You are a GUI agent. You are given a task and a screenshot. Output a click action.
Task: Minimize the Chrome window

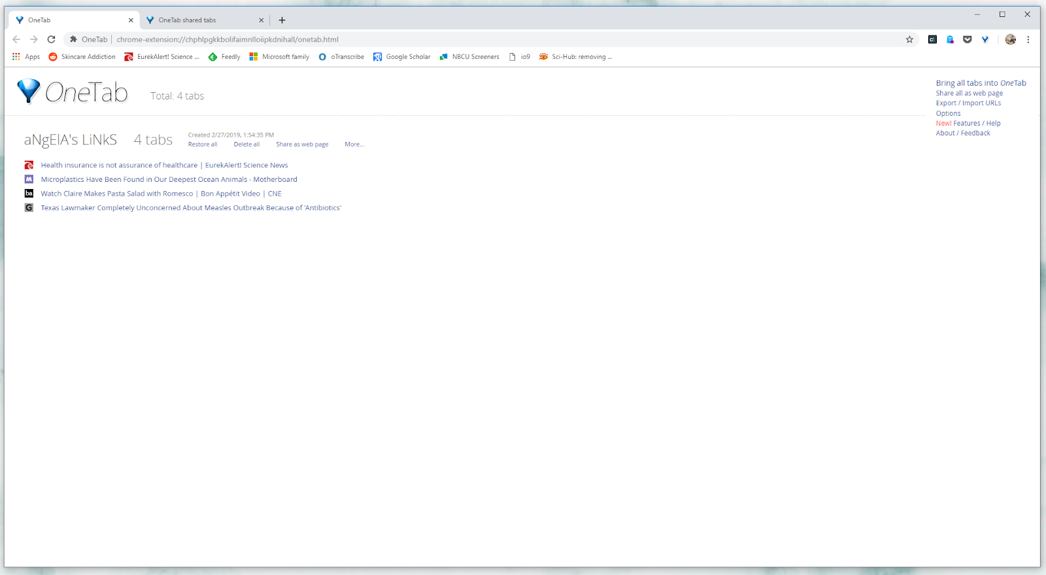977,14
